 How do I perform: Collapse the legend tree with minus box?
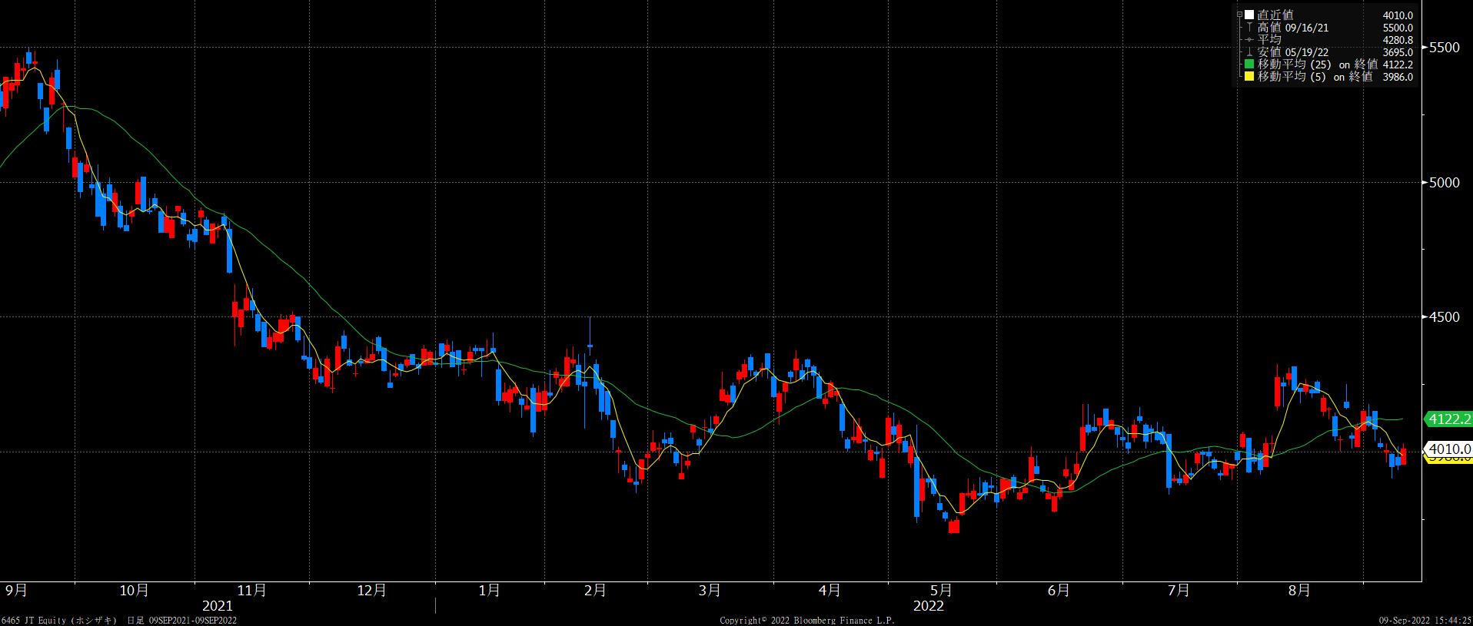tap(1239, 15)
